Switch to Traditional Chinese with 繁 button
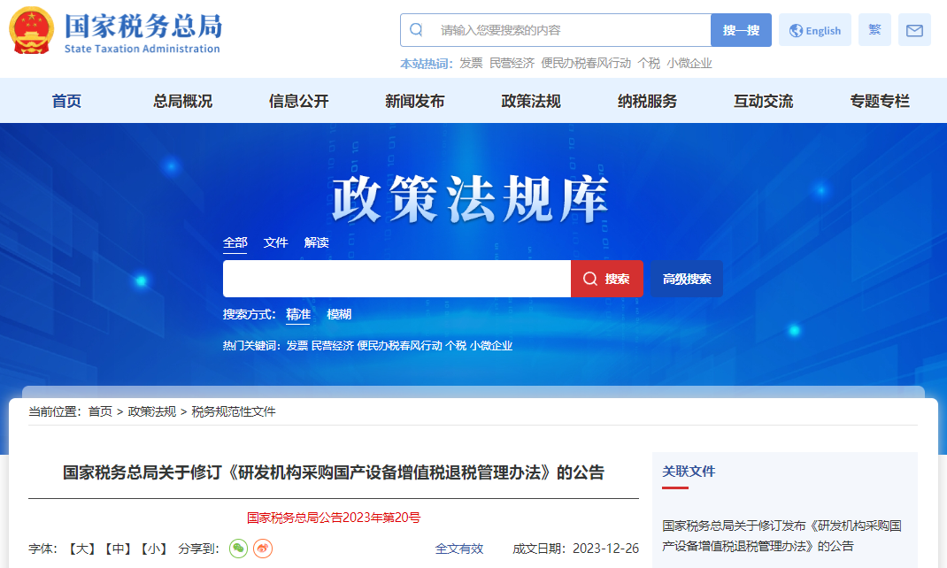Image resolution: width=947 pixels, height=568 pixels. 874,30
